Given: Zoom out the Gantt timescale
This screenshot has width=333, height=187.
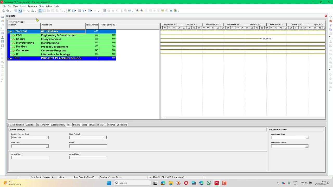Looking at the screenshot, I should 142,11.
